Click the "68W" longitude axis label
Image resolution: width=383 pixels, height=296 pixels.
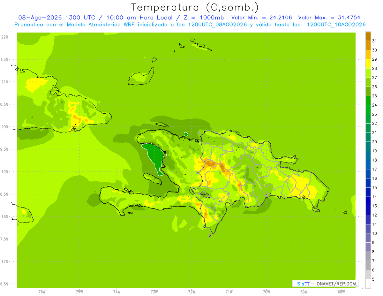pyautogui.click(x=341, y=292)
